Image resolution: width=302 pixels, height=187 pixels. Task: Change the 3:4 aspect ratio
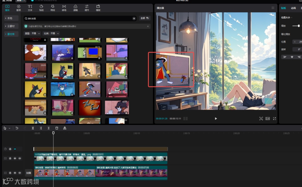(268, 119)
